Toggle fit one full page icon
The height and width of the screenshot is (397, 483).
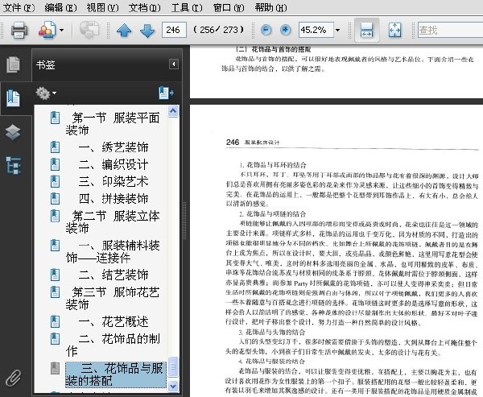pyautogui.click(x=395, y=30)
